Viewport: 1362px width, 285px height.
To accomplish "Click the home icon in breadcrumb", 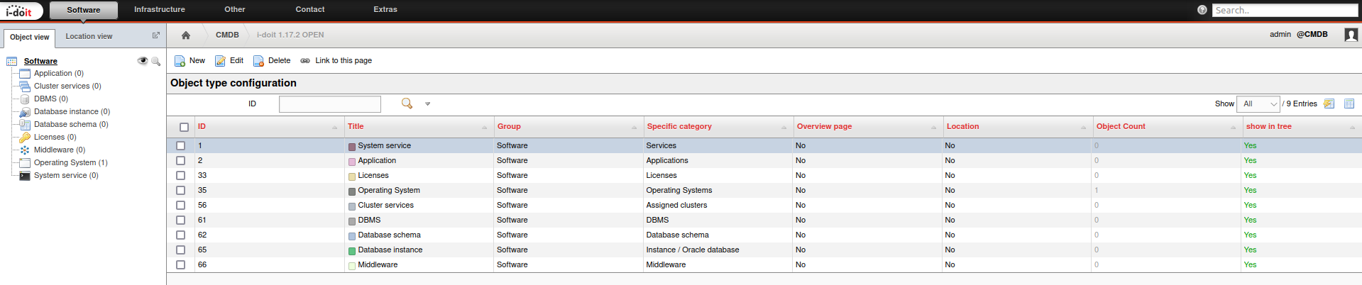I will [186, 35].
